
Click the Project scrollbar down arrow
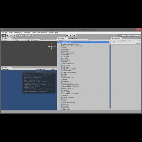(110, 109)
